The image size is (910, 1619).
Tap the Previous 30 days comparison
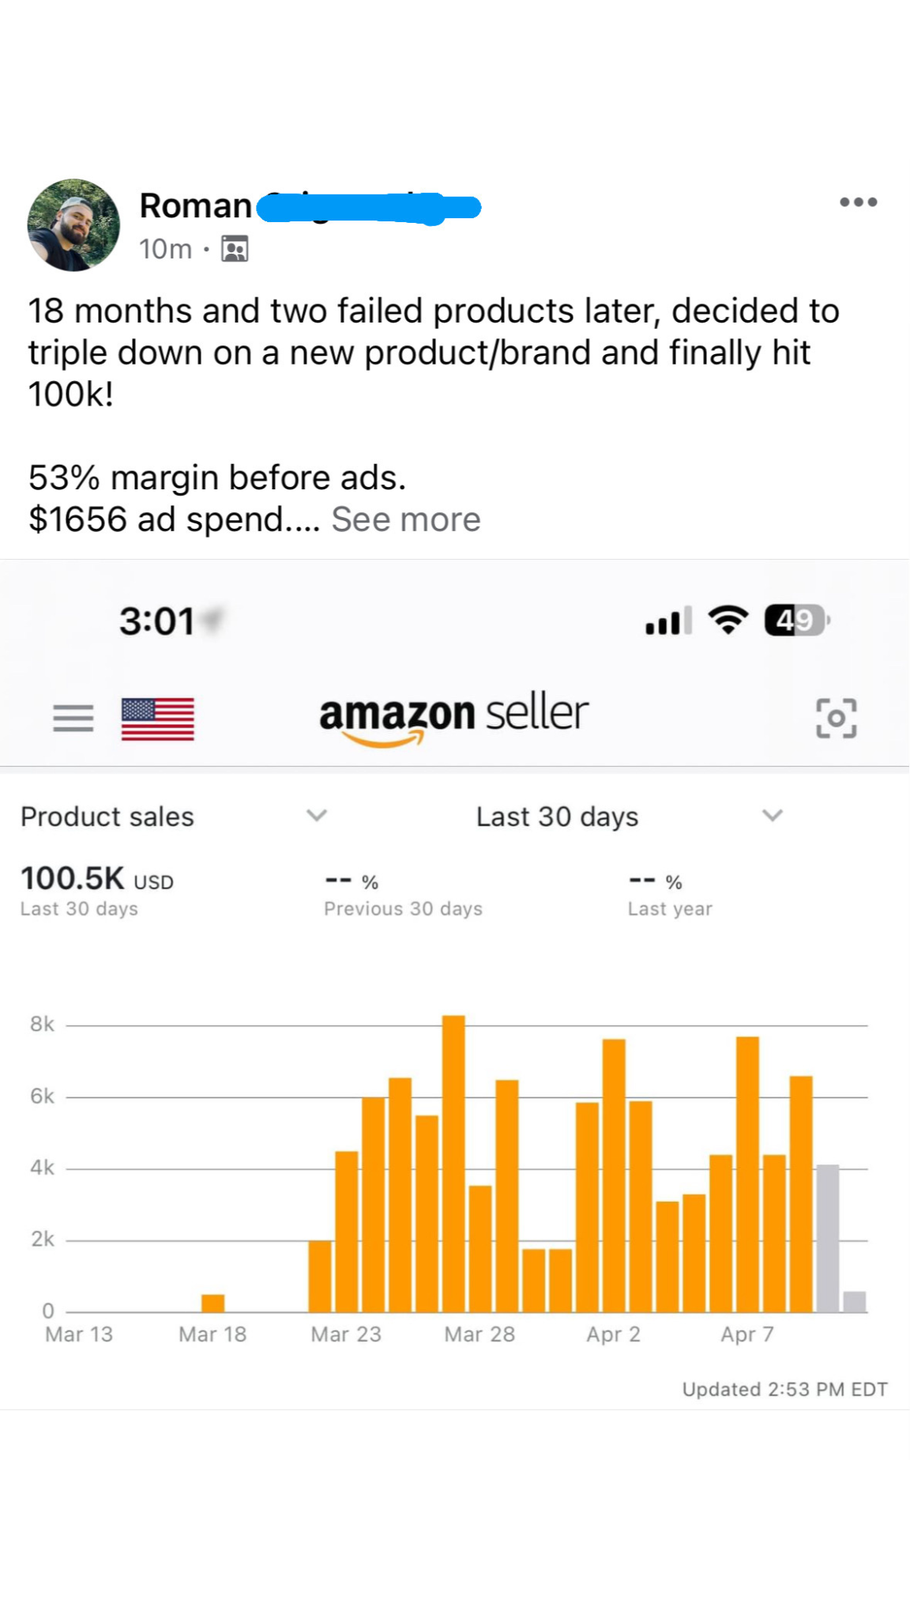point(403,895)
